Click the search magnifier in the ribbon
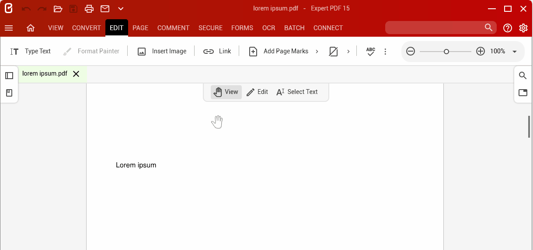 click(489, 28)
